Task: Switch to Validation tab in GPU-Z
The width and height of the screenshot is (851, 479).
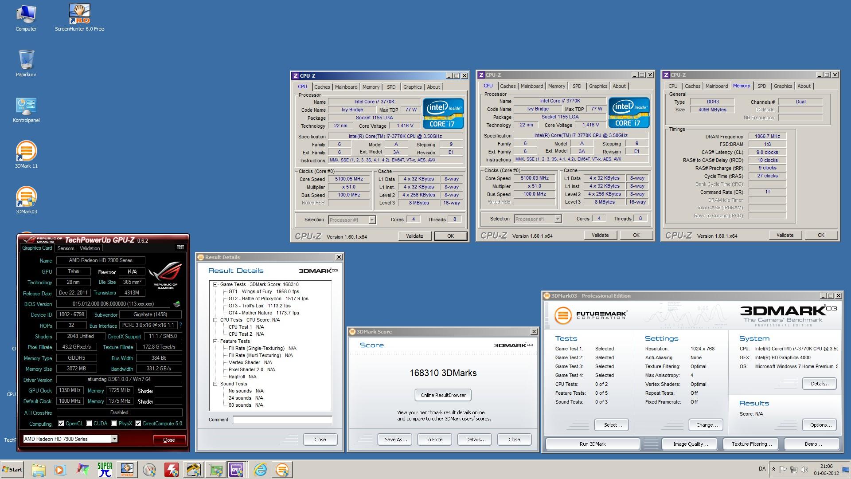Action: (x=90, y=248)
